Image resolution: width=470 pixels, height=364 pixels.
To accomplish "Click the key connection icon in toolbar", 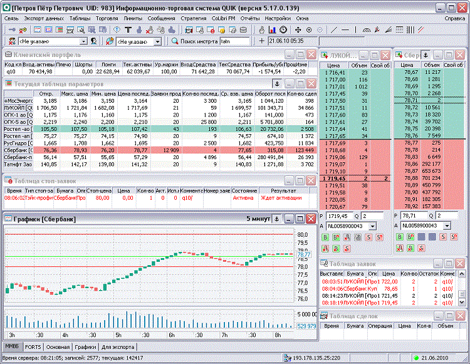I will pyautogui.click(x=23, y=30).
